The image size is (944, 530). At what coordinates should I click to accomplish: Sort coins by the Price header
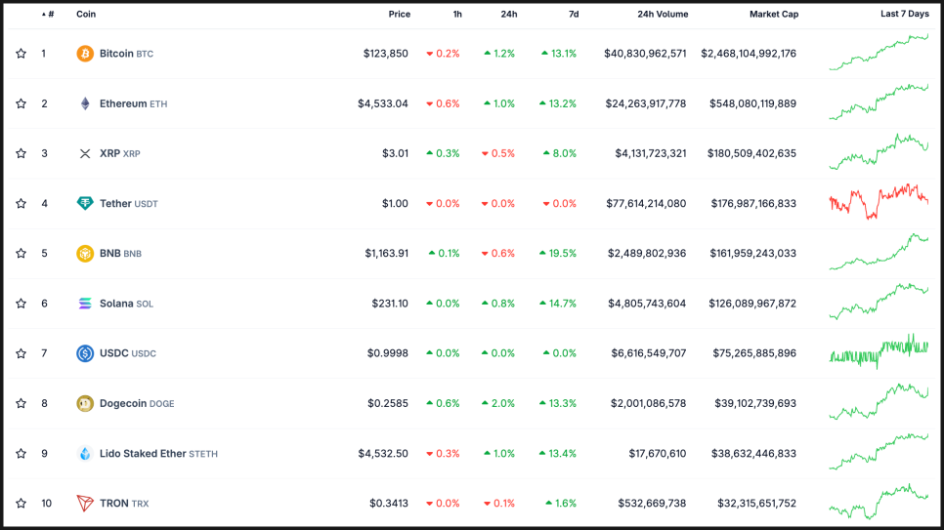pos(399,15)
